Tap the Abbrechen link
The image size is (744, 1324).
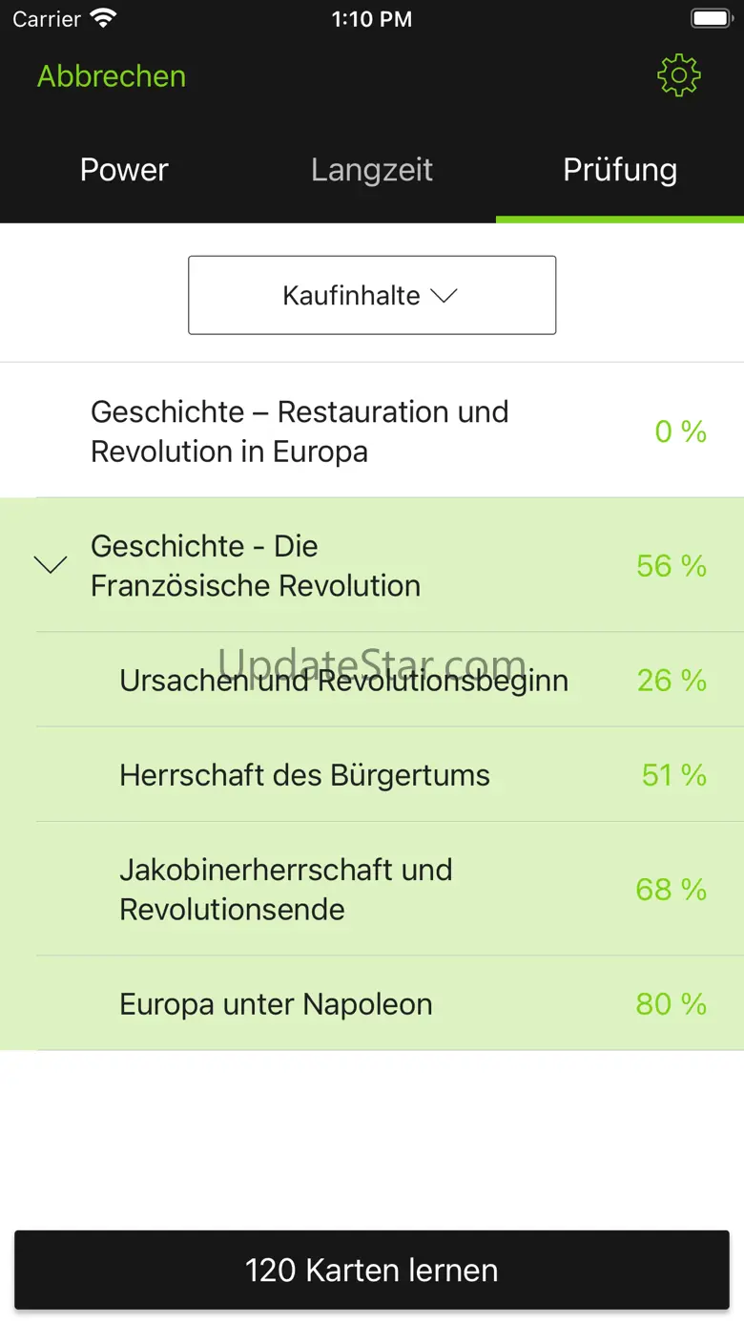pos(112,76)
